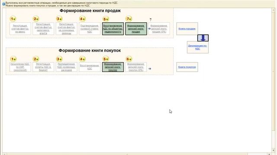Open Формирование записей книги продаж (0%)
Viewport: 277px width, 155px height.
point(159,29)
